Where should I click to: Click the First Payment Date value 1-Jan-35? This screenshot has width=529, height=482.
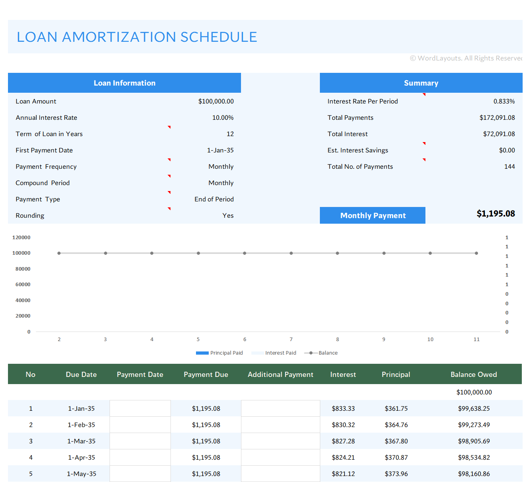point(220,150)
